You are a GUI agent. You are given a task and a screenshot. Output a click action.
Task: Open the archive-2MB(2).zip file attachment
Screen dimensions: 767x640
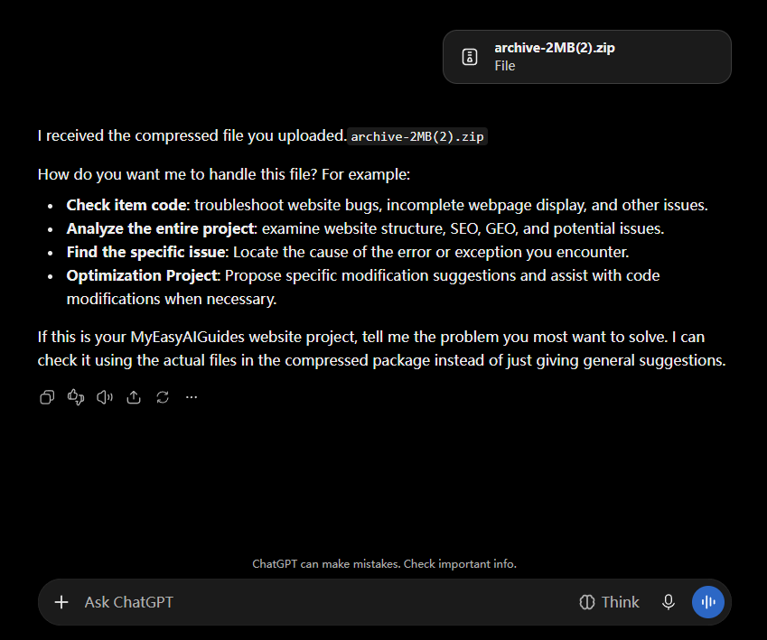tap(587, 57)
